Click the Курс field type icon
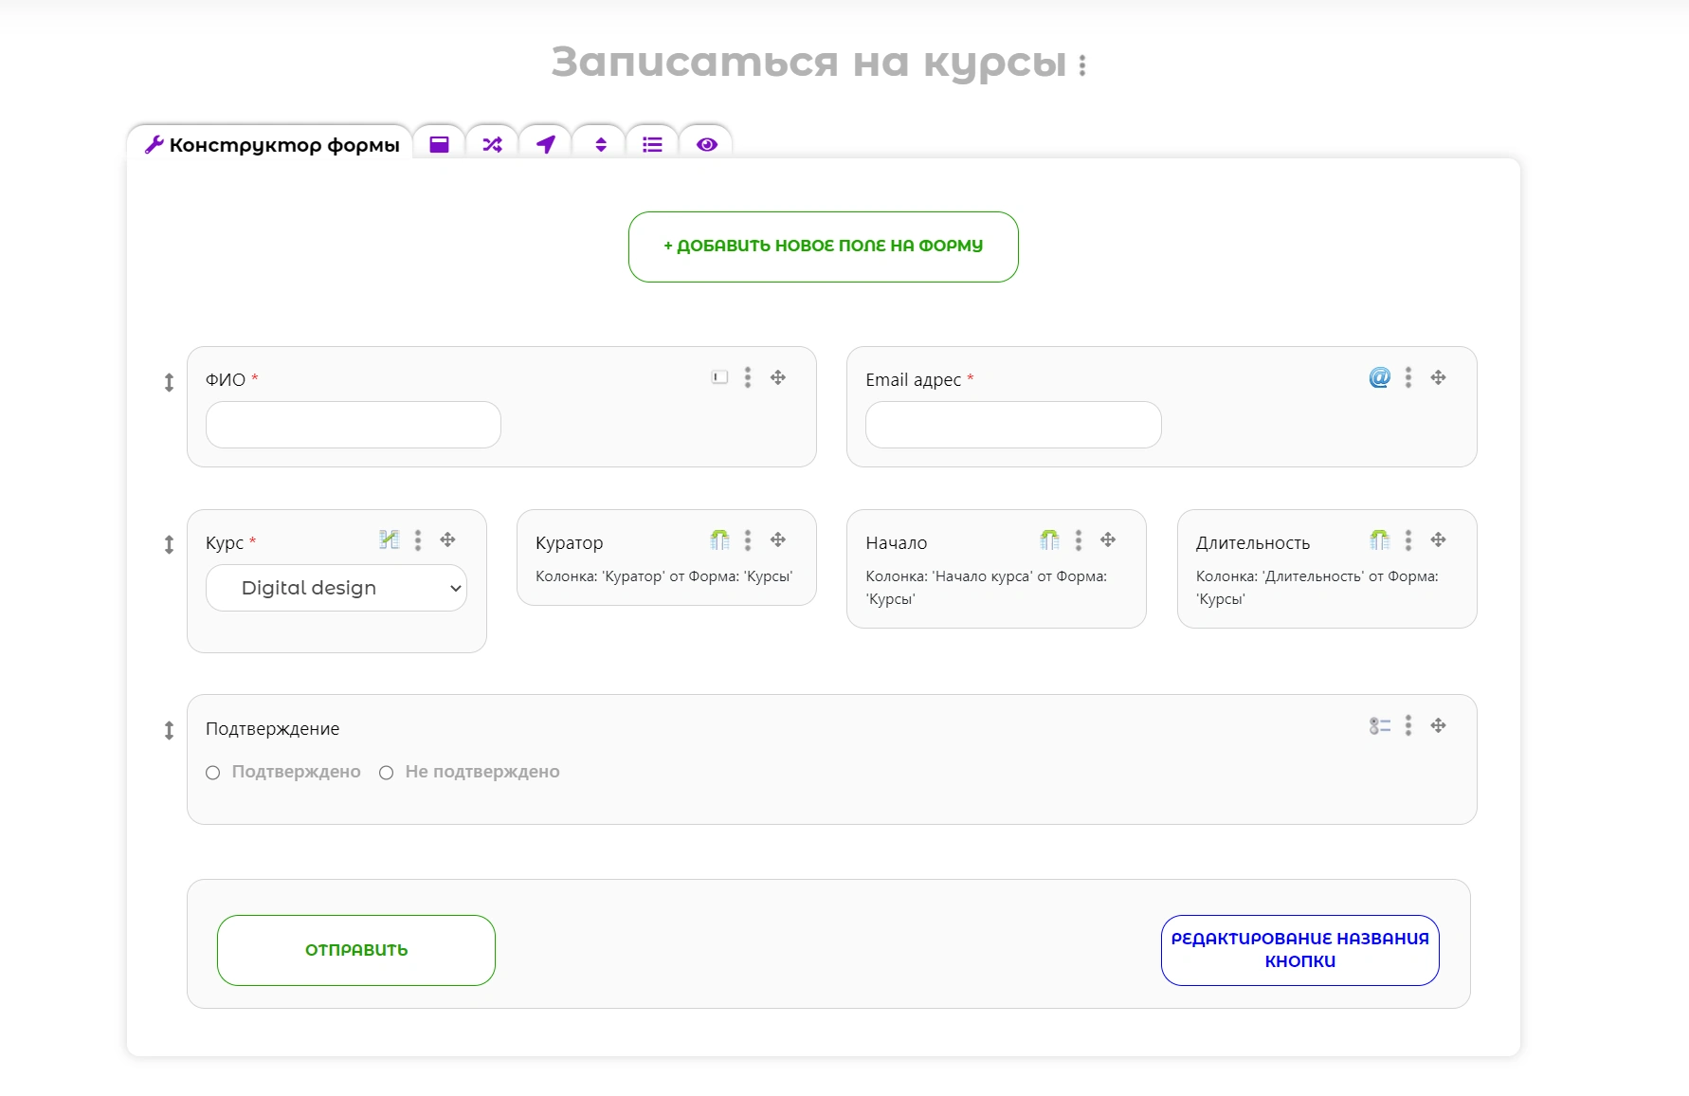The image size is (1689, 1096). tap(389, 539)
